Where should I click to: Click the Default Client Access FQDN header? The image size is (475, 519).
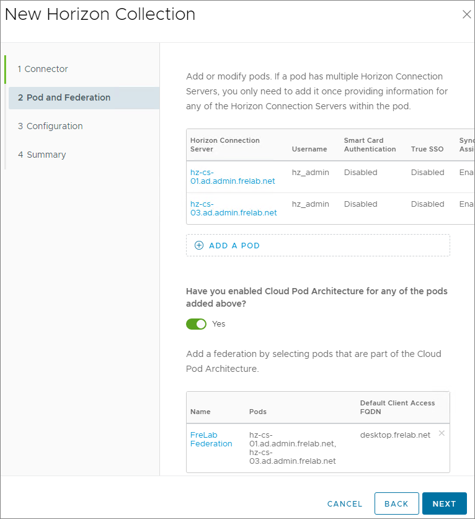(397, 407)
